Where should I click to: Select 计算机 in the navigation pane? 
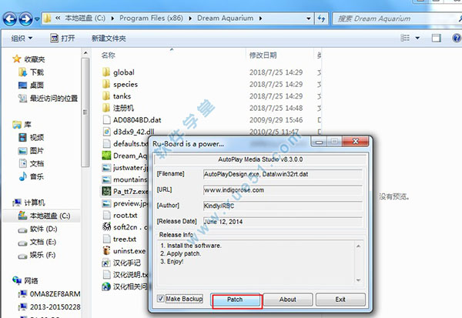point(29,203)
